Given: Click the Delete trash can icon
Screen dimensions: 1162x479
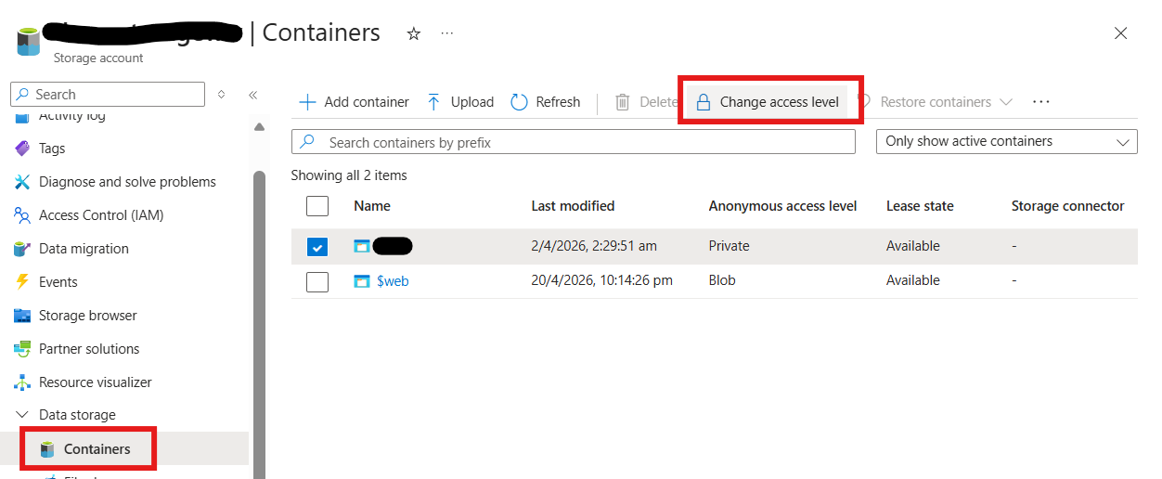Looking at the screenshot, I should [623, 102].
